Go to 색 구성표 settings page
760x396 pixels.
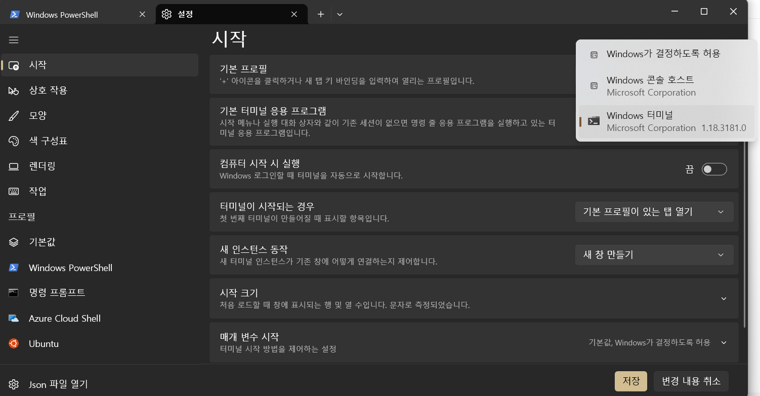[100, 141]
